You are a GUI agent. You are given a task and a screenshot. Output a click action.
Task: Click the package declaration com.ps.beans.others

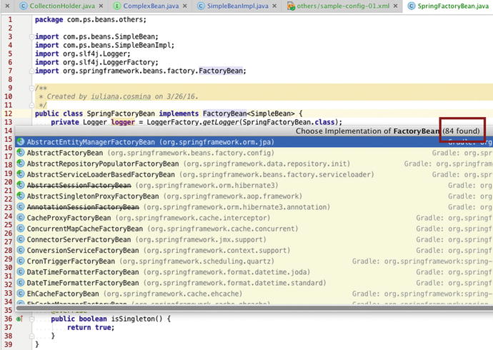[x=91, y=19]
